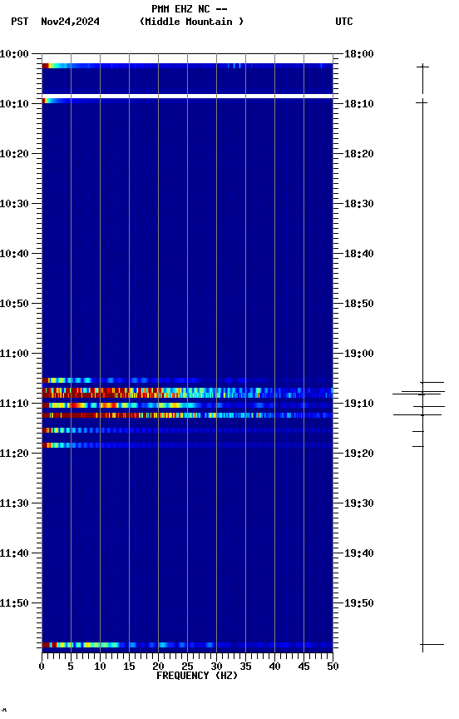This screenshot has height=719, width=459.
Task: Click the white data gap stripe before 10:10
Action: click(x=187, y=97)
